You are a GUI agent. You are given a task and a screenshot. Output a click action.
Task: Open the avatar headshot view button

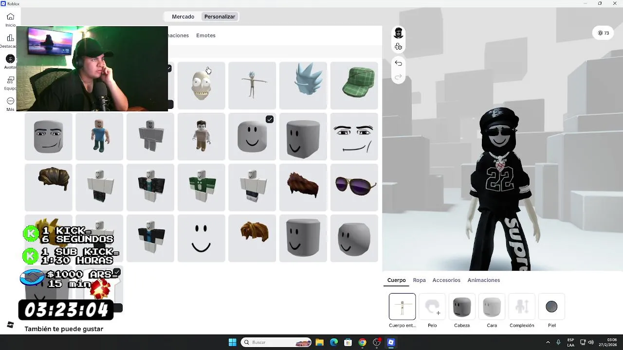[399, 33]
